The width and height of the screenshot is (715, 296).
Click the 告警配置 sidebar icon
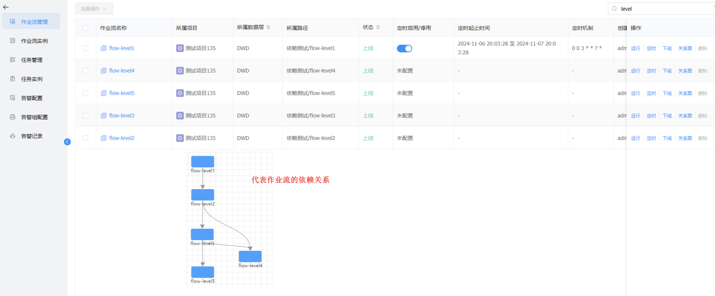[x=12, y=98]
